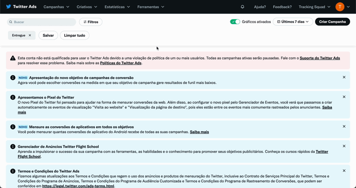Open Saiba mais link in conversões de aplicativos notice
356x188 pixels.
click(199, 132)
